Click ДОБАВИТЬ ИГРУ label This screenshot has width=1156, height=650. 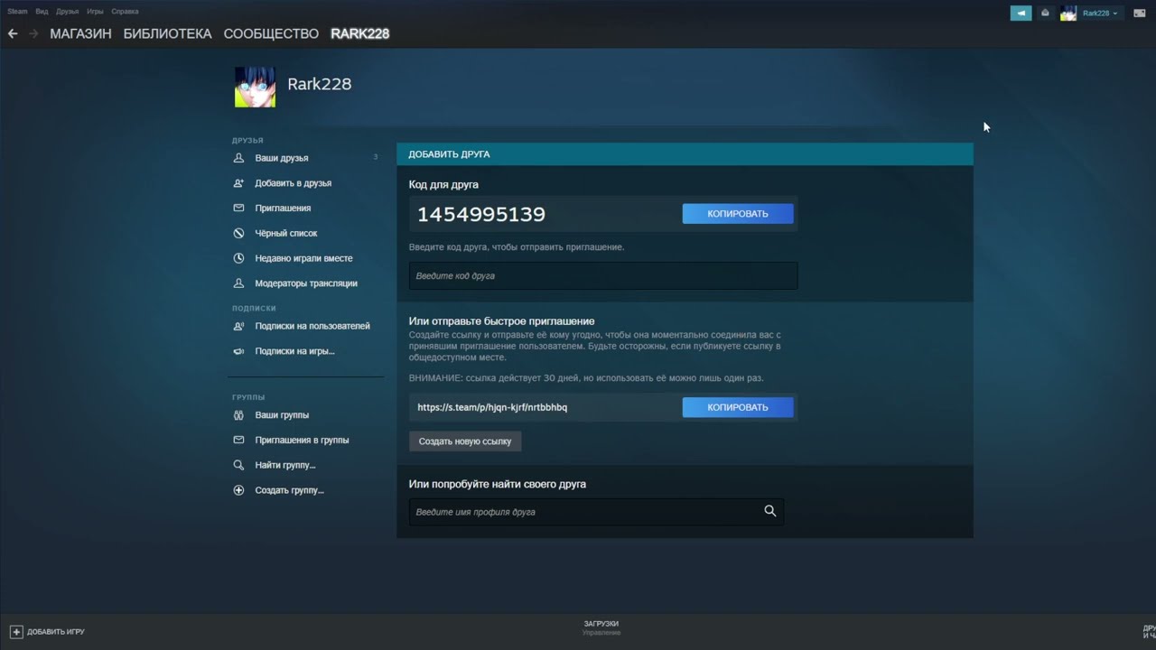pyautogui.click(x=56, y=632)
